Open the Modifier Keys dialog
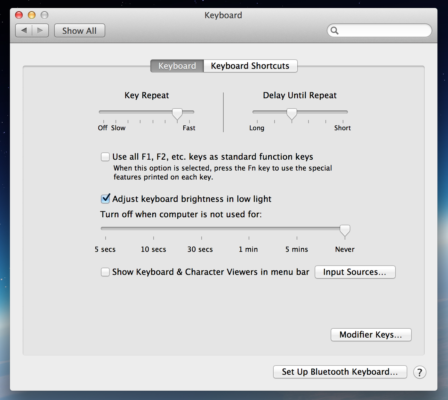The width and height of the screenshot is (448, 400). pos(371,335)
